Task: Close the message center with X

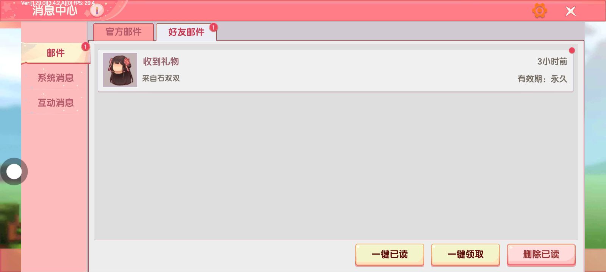Action: 571,11
